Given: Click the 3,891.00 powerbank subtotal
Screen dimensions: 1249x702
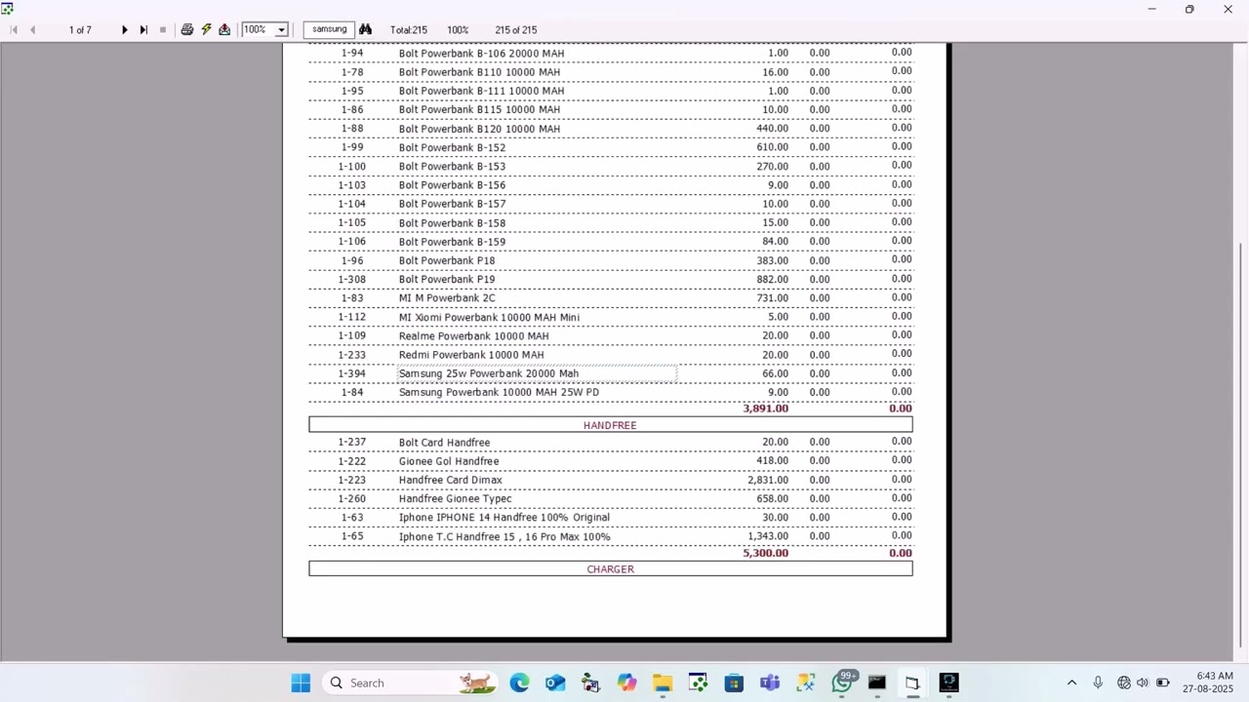Looking at the screenshot, I should [x=766, y=409].
